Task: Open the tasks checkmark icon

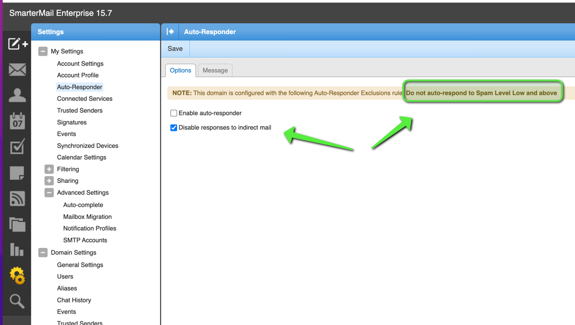Action: [x=17, y=147]
